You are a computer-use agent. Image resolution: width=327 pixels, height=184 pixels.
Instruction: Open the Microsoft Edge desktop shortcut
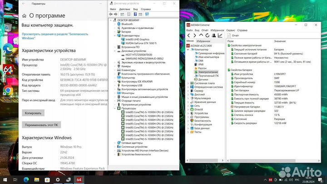(x=8, y=52)
